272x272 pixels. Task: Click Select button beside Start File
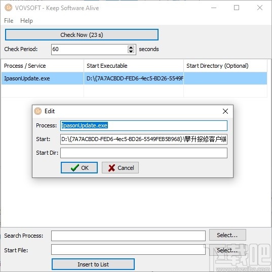click(x=227, y=250)
